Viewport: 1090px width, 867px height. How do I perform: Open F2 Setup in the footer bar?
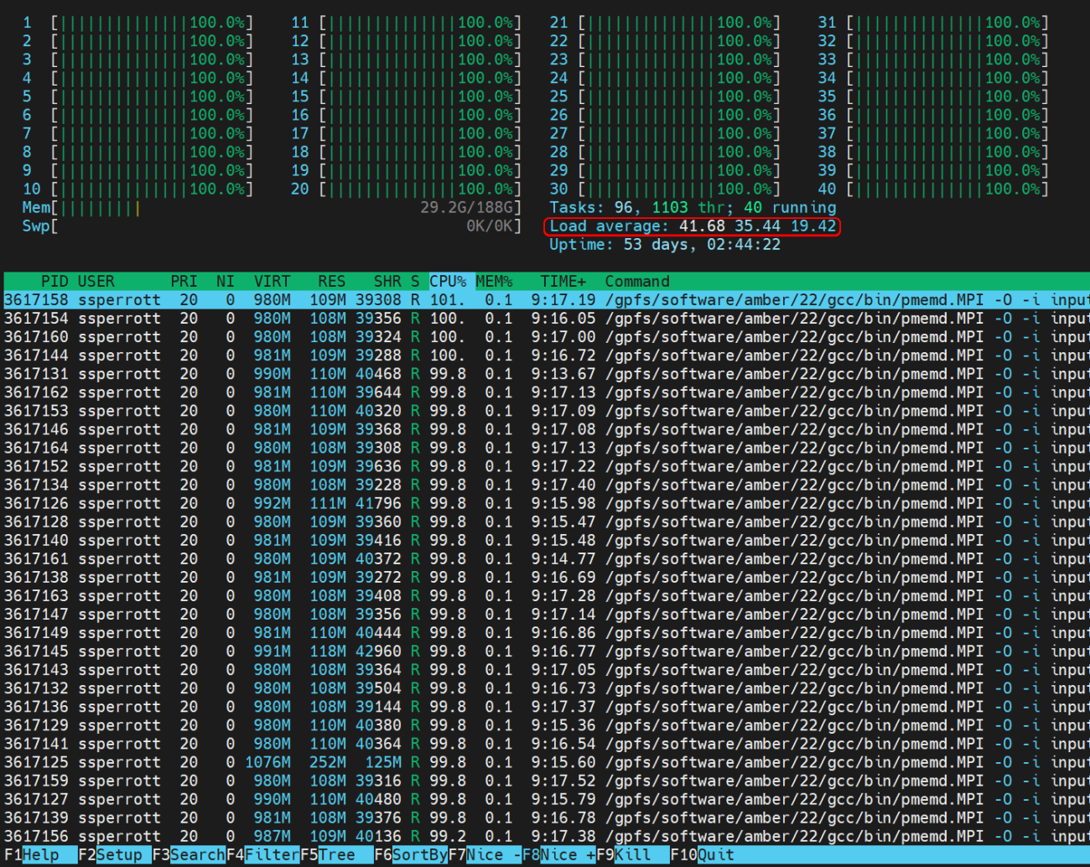pyautogui.click(x=115, y=855)
